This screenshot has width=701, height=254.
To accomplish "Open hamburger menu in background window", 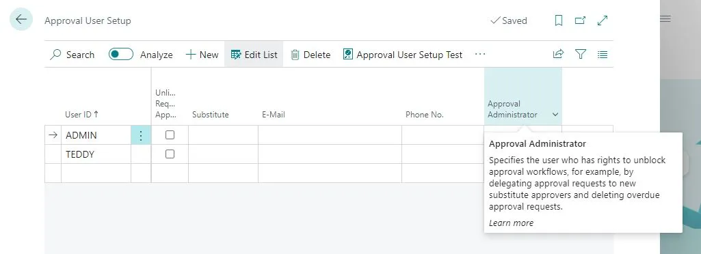I will (665, 18).
